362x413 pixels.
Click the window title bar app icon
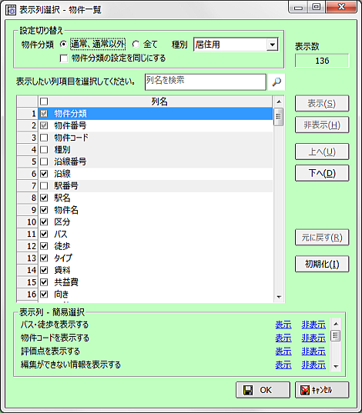point(11,10)
